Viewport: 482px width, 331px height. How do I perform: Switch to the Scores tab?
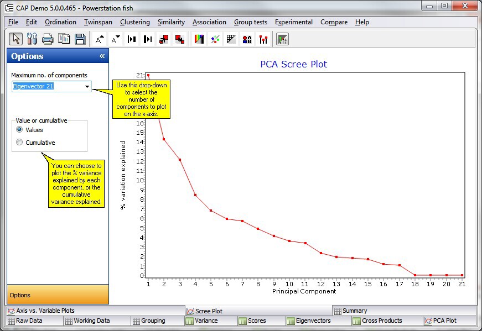point(261,321)
